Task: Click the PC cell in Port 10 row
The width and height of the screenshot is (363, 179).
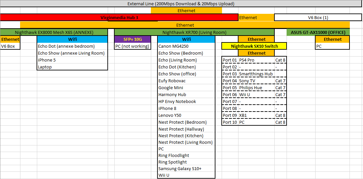Action: [256, 122]
